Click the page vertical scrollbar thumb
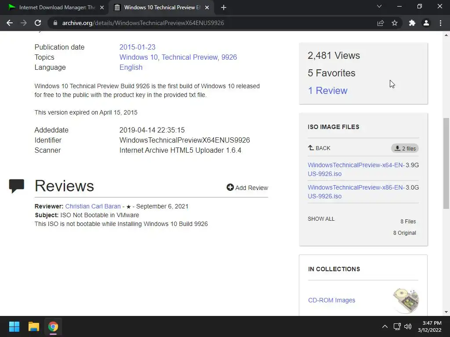The width and height of the screenshot is (450, 337). 446,163
